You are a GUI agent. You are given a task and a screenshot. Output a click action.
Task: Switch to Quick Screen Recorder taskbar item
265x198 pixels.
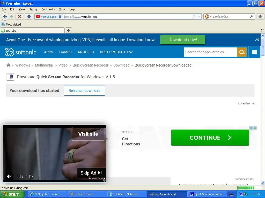click(x=207, y=194)
